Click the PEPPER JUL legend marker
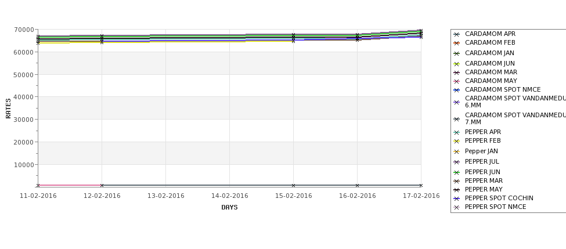 click(x=456, y=163)
